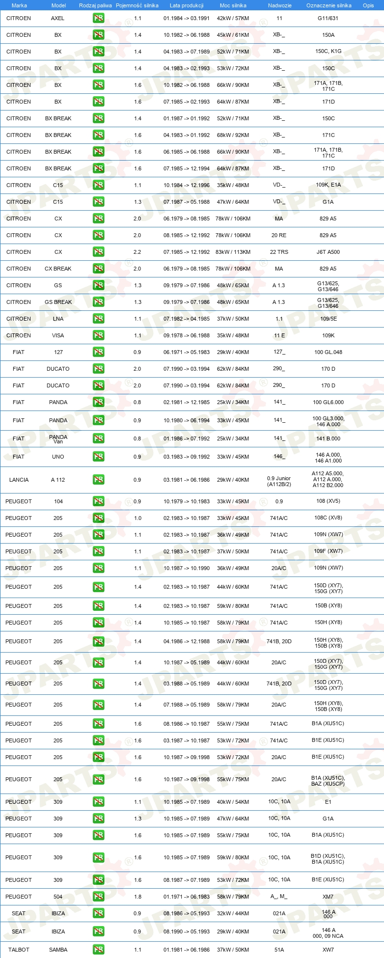384x958 pixels.
Task: Click the petrol fuel icon in Citroen AXEL row
Action: [x=98, y=18]
